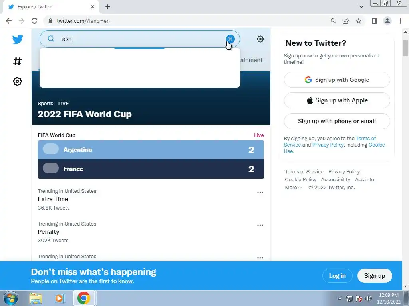Image resolution: width=409 pixels, height=306 pixels.
Task: Click Chrome icon in taskbar
Action: click(84, 298)
